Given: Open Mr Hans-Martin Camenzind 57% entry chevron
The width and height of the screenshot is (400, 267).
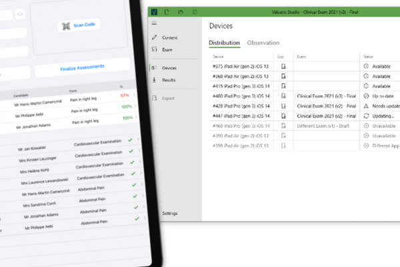Looking at the screenshot, I should tap(135, 95).
